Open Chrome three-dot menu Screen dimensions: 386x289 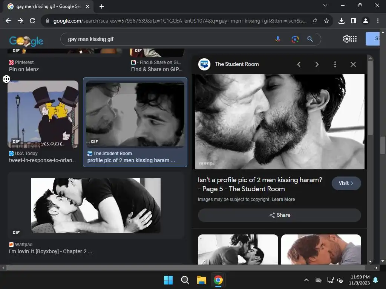click(x=378, y=21)
